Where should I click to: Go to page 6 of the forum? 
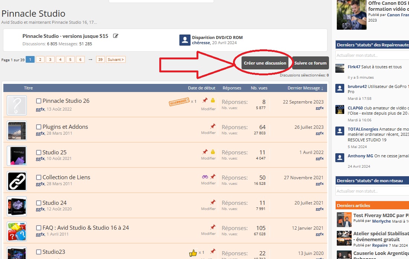tap(80, 59)
